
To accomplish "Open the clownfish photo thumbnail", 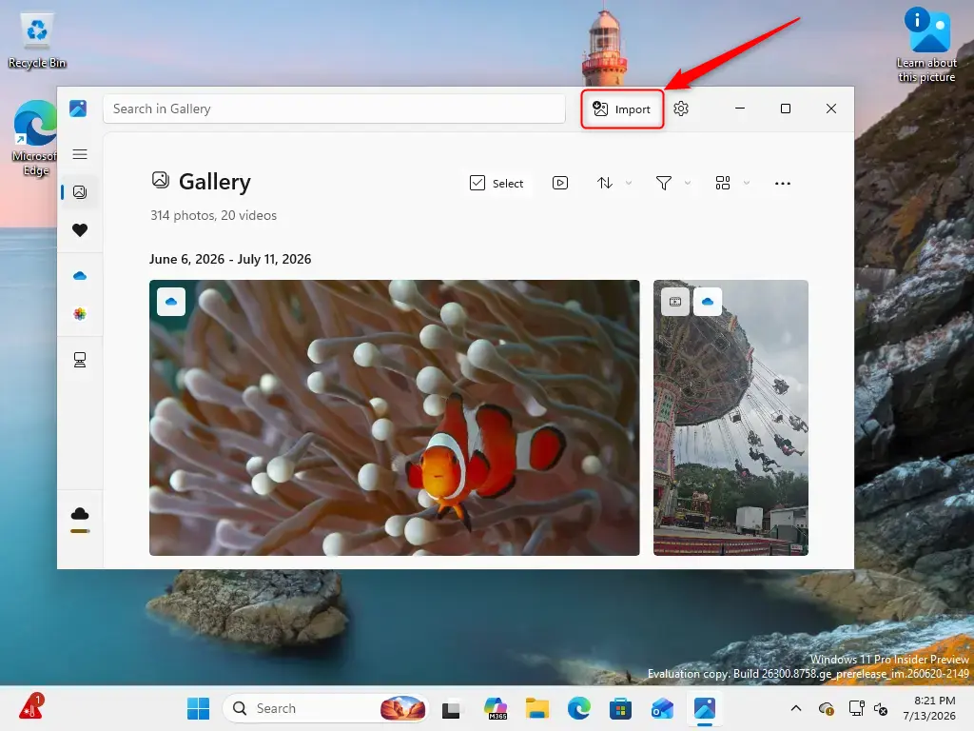I will (395, 418).
